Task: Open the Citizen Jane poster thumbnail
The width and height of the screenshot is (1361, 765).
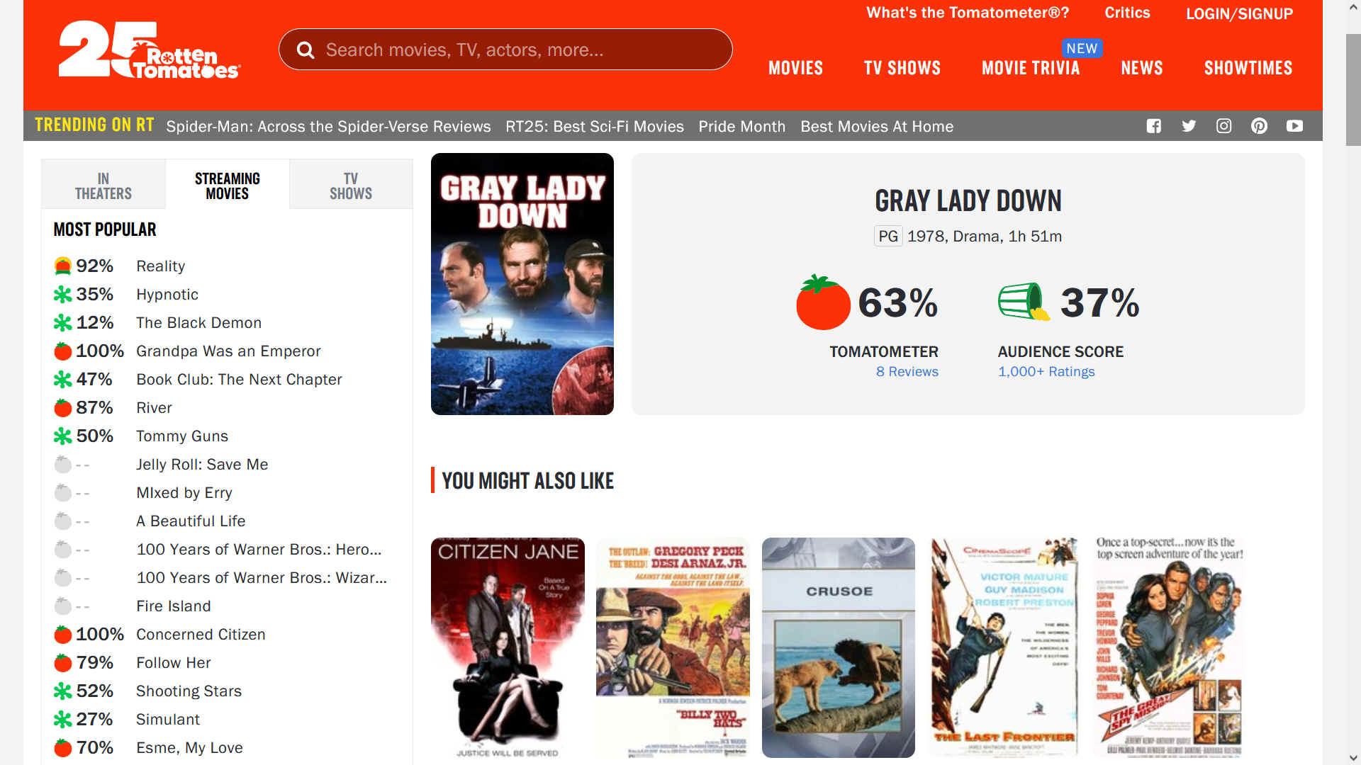Action: (508, 647)
